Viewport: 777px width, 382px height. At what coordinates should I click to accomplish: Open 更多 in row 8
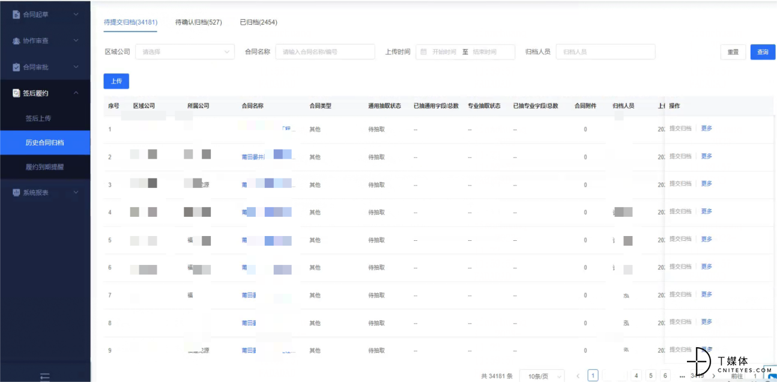pyautogui.click(x=707, y=322)
